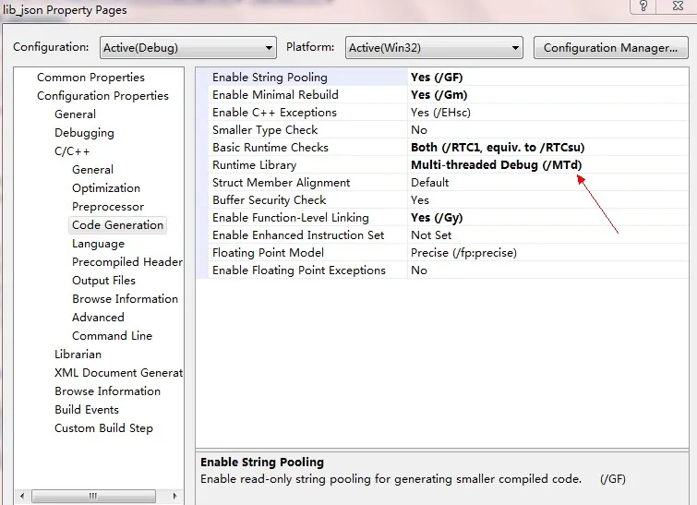The width and height of the screenshot is (697, 505).
Task: Open the Output Files page
Action: tap(103, 281)
